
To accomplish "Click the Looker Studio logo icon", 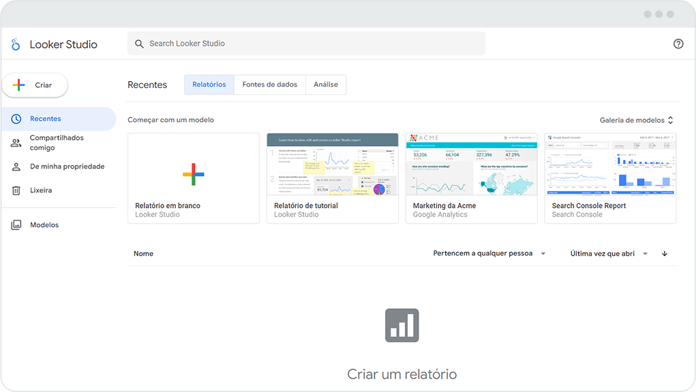I will pos(16,44).
